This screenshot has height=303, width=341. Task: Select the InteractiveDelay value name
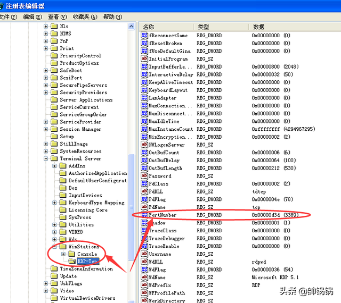(171, 74)
